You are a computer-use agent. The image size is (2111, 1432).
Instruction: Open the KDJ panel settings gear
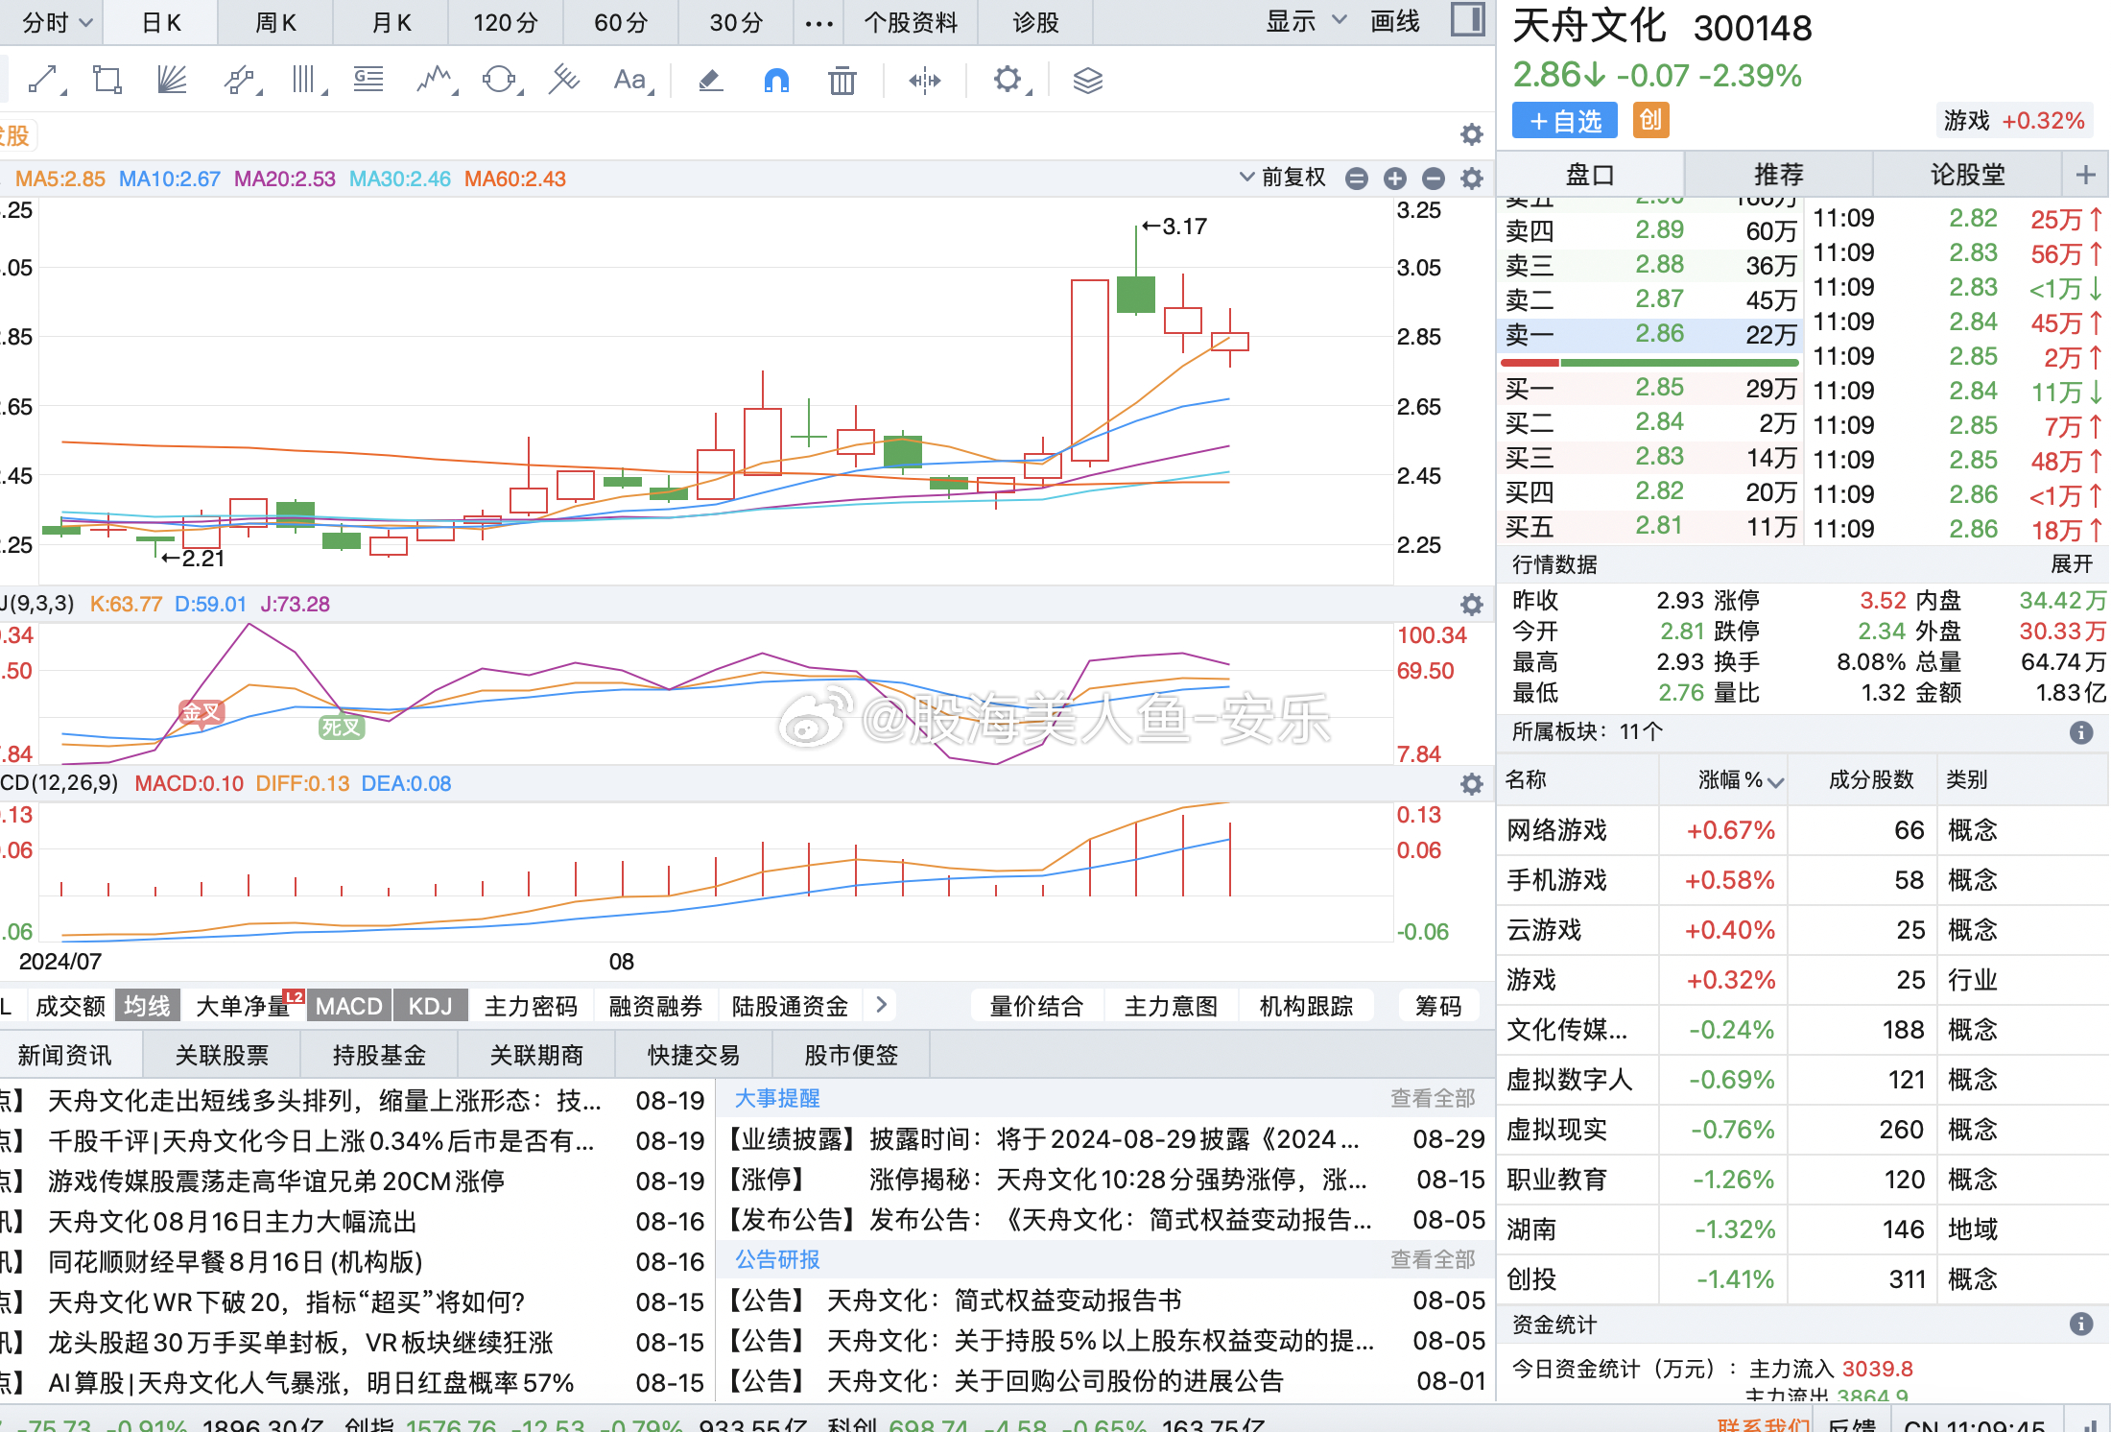coord(1471,604)
